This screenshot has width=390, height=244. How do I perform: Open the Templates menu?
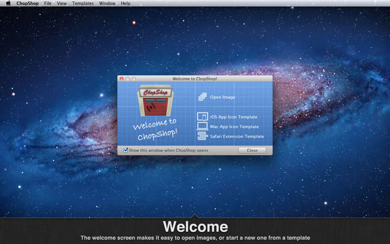pos(83,3)
